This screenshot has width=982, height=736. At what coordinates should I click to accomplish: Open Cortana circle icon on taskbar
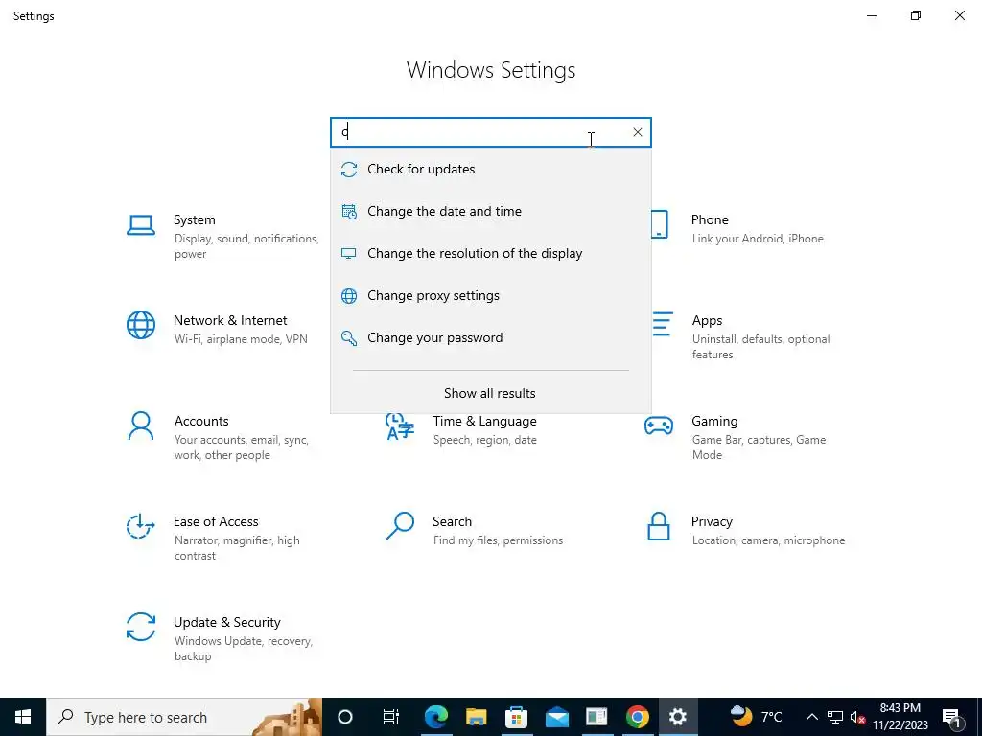point(345,717)
